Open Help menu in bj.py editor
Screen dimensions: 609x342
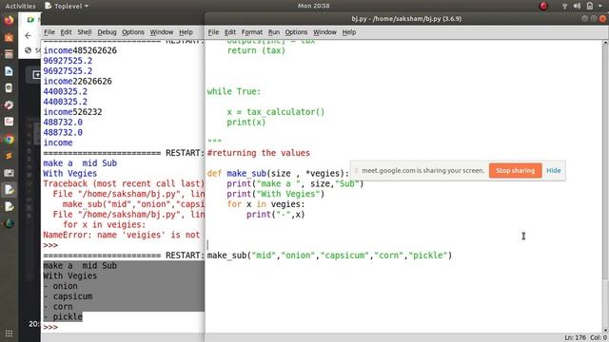[x=349, y=32]
